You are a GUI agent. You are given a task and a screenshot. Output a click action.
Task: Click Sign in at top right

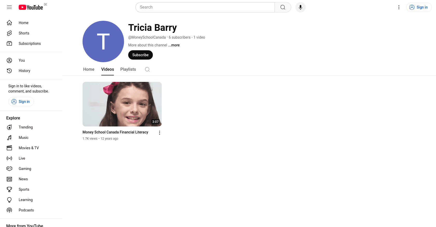click(419, 7)
